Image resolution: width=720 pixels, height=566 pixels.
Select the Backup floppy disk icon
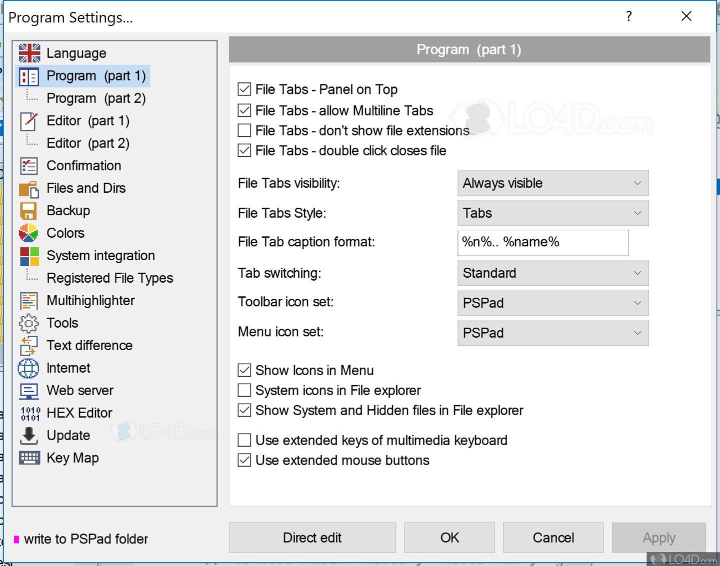29,210
